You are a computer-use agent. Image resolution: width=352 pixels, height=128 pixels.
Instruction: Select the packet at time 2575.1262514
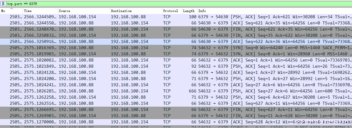click(176, 104)
